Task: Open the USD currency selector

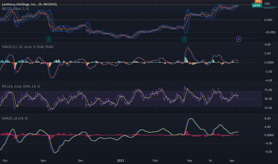Action: pyautogui.click(x=267, y=4)
